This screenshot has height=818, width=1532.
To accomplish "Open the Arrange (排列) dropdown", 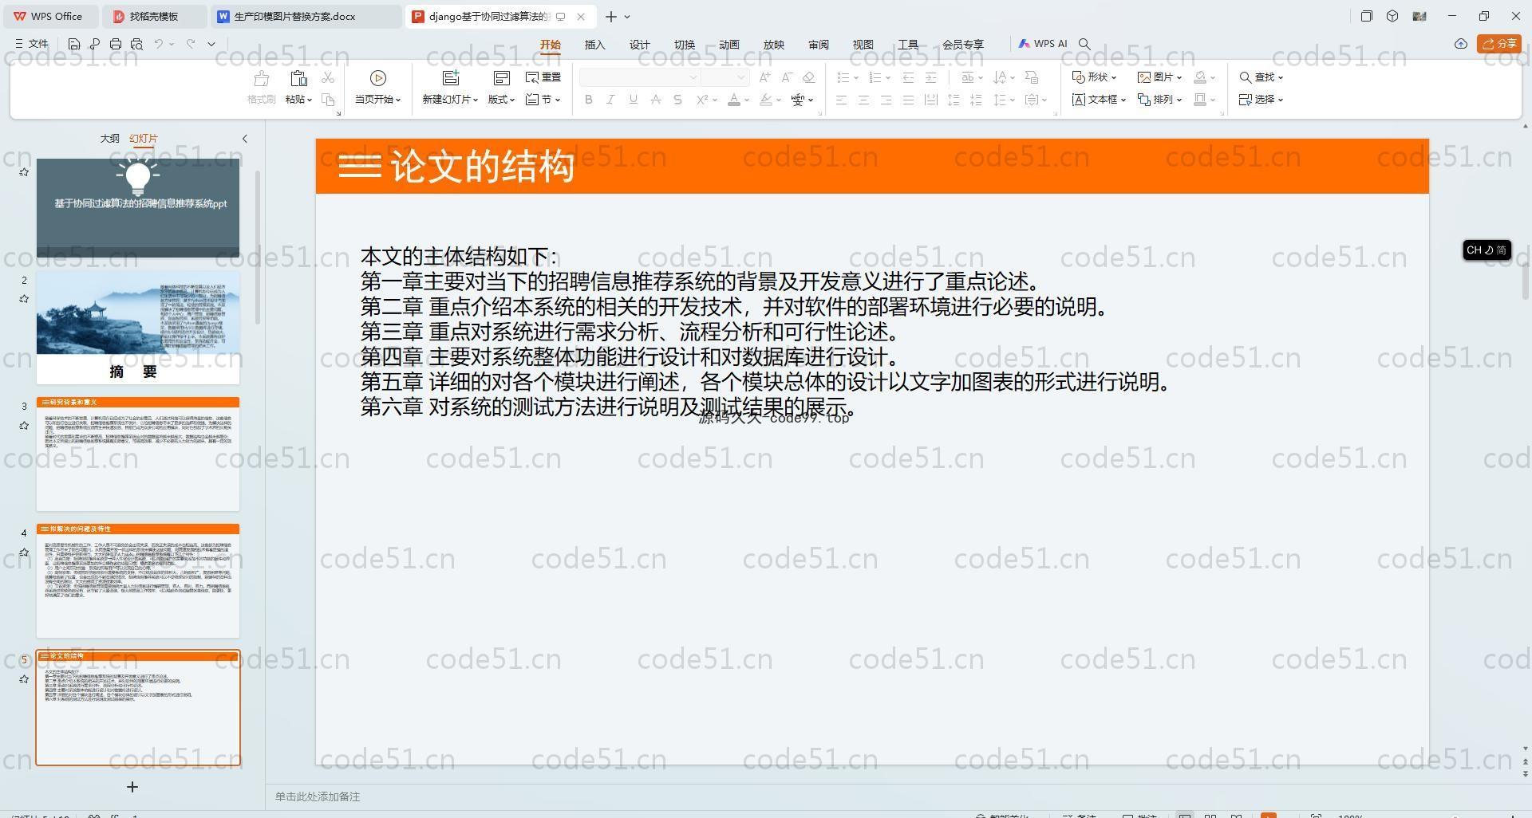I will (x=1159, y=100).
